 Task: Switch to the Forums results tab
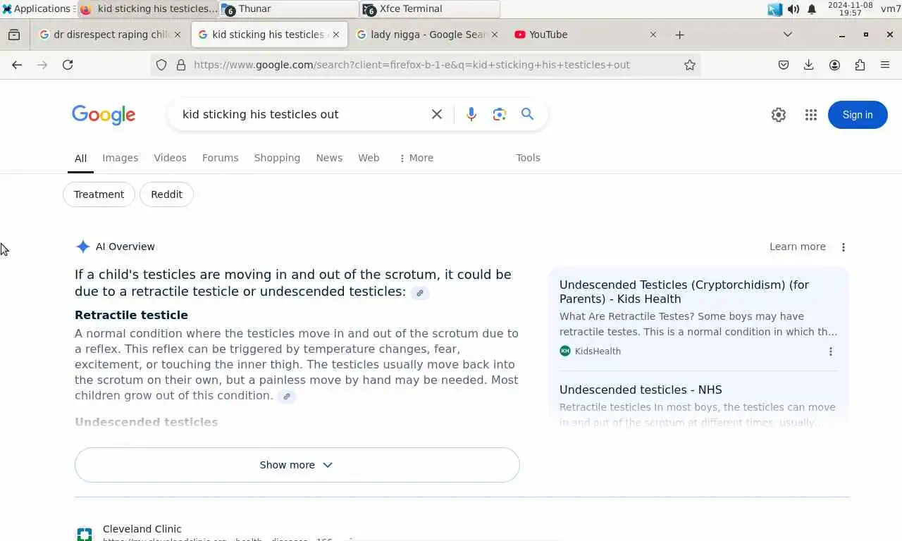[x=220, y=158]
